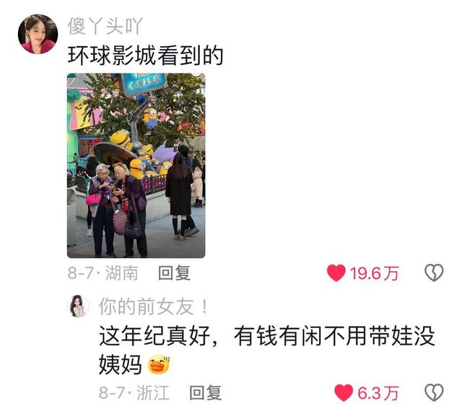Tap the blue sign atop the attached photo
The height and width of the screenshot is (411, 462).
144,84
